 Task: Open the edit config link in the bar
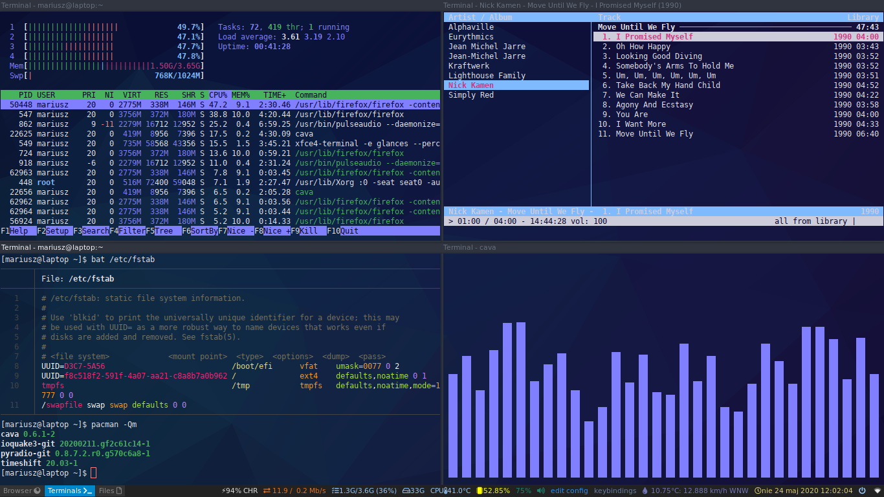point(569,491)
